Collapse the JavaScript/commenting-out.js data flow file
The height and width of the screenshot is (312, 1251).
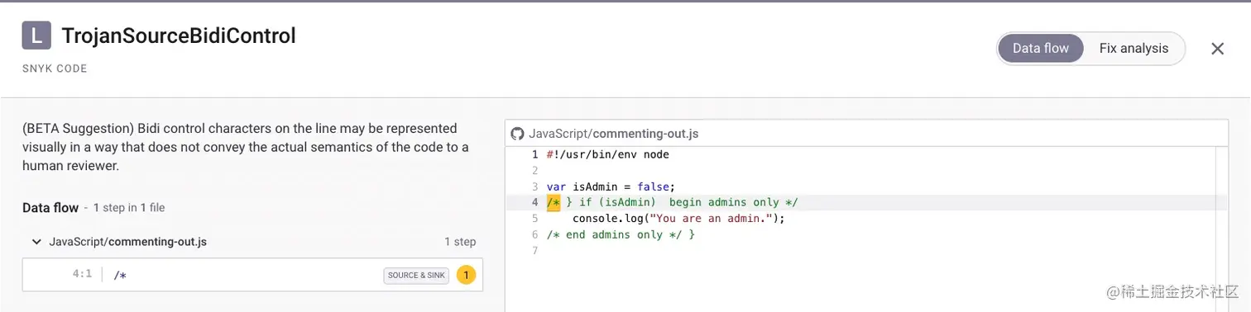click(x=36, y=242)
